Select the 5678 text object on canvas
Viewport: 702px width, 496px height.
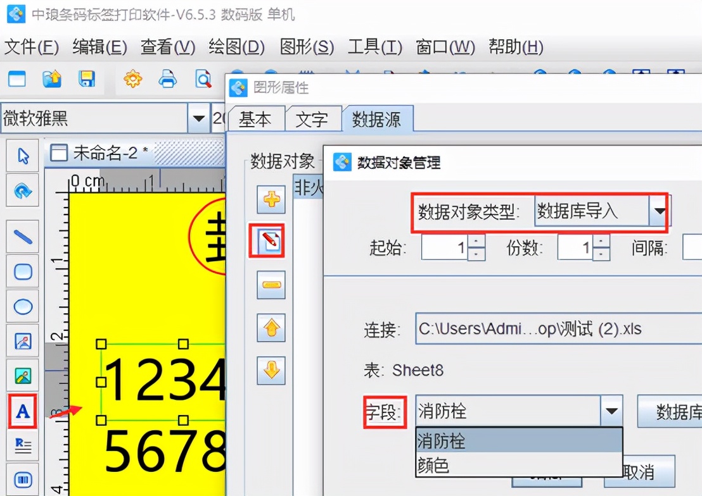(x=165, y=450)
